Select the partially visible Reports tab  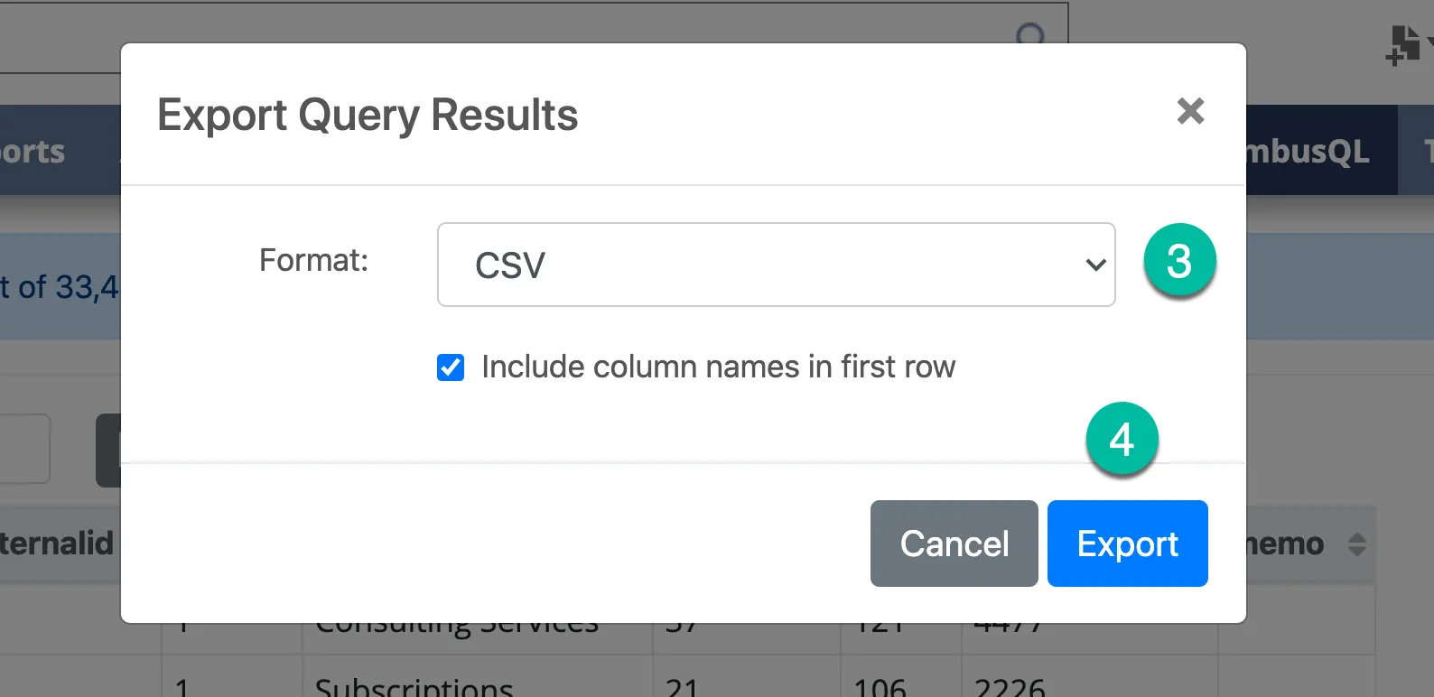point(33,151)
